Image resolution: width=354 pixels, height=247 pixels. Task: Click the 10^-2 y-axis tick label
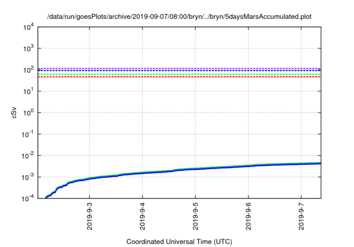click(x=28, y=155)
